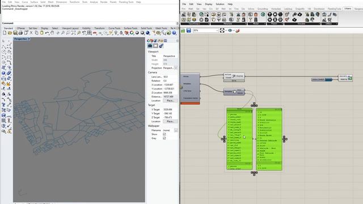Click Undo arrow icon in Rhino toolbar

[x=47, y=33]
